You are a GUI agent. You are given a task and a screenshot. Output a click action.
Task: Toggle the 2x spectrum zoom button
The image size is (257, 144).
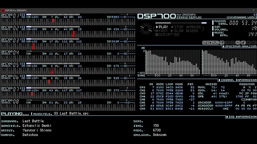click(222, 43)
